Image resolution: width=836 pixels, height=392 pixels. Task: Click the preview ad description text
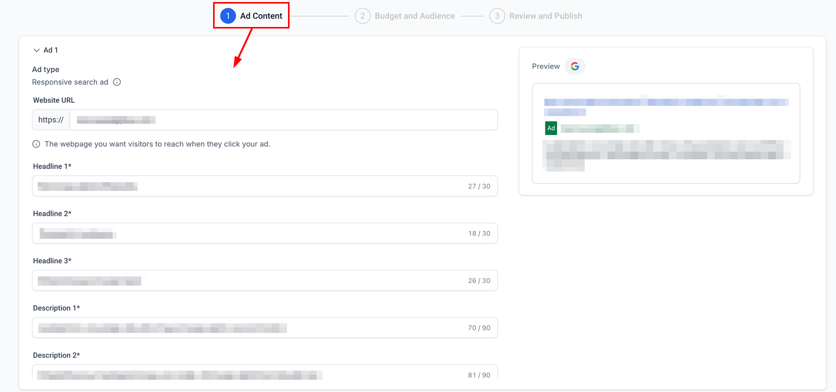[x=667, y=155]
